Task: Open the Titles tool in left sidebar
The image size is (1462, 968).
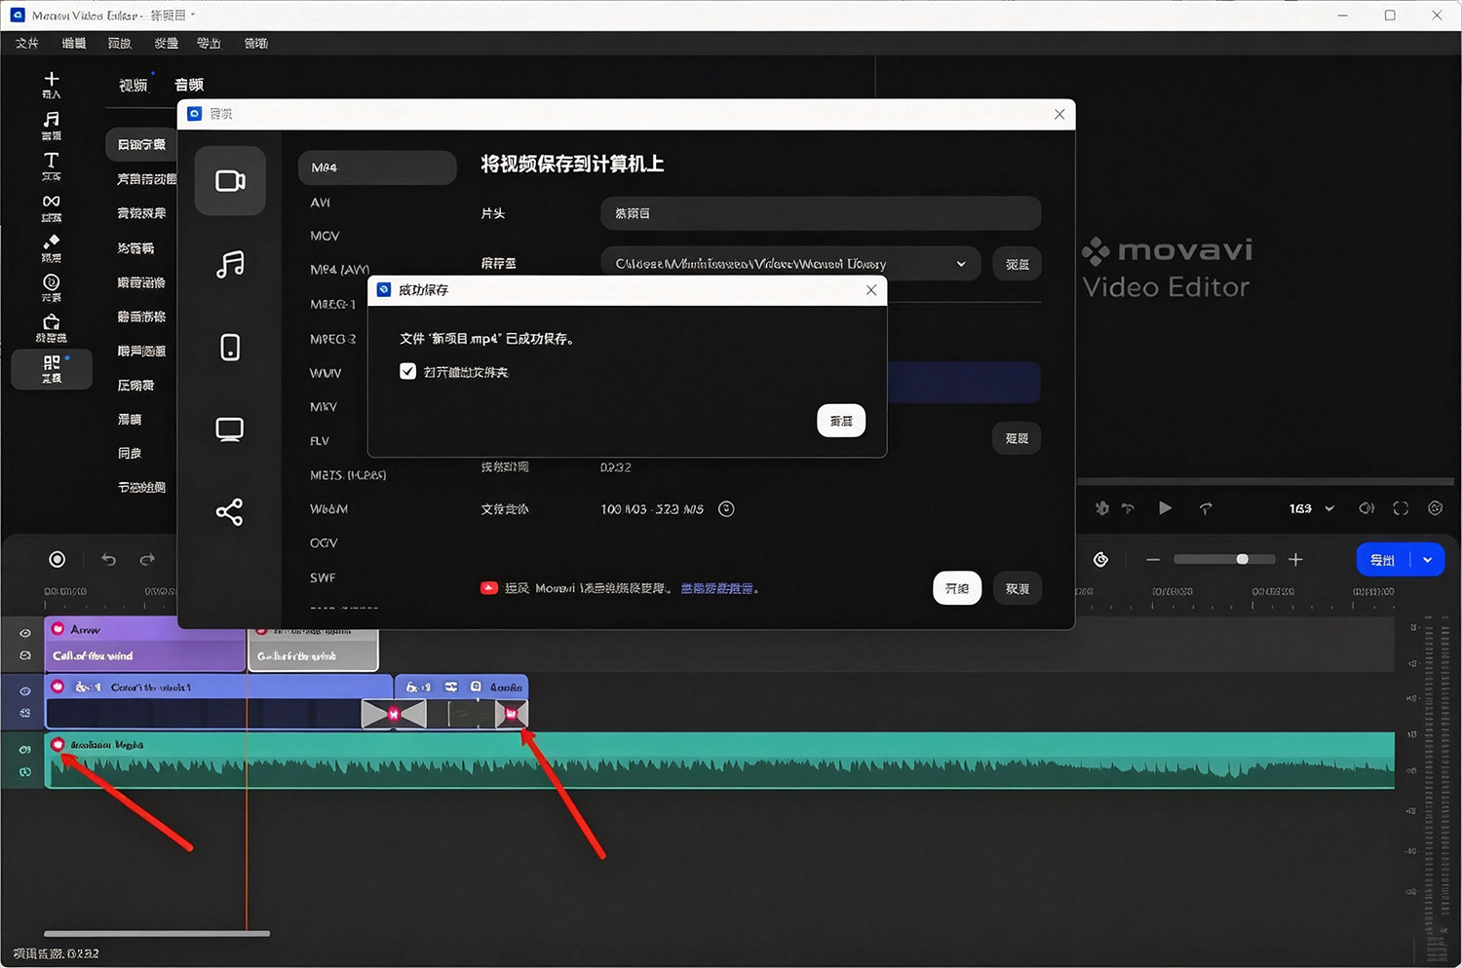Action: pyautogui.click(x=52, y=166)
